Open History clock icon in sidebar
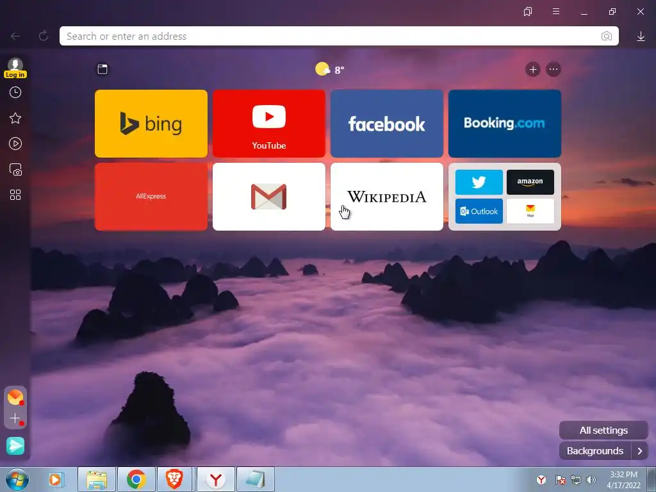The height and width of the screenshot is (492, 656). pyautogui.click(x=15, y=92)
